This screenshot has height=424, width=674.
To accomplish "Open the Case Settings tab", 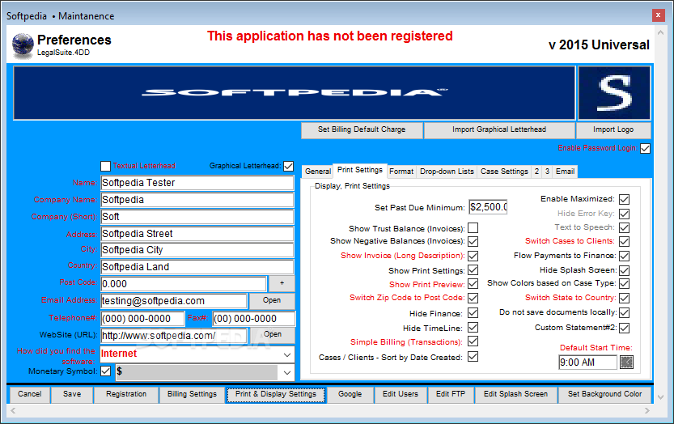I will 504,172.
